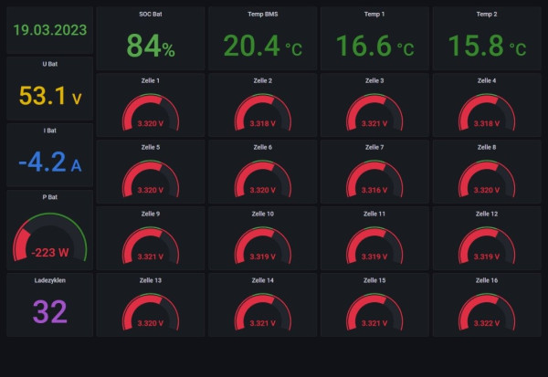
Task: Select the 15.8 °C Temp 2 reading
Action: click(486, 46)
